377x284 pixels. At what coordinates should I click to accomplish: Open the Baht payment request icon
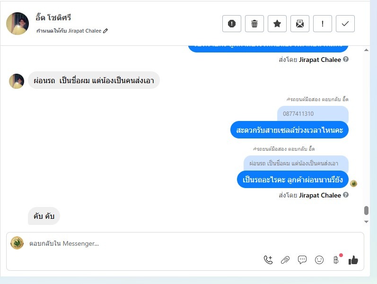336,260
